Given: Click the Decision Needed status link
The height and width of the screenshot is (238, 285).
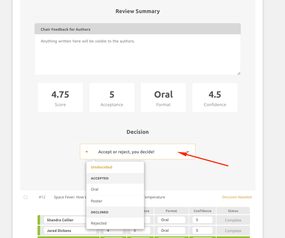Looking at the screenshot, I should click(x=237, y=197).
